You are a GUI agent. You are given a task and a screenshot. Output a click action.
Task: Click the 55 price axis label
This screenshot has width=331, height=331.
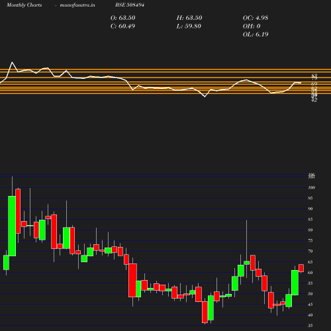(x=310, y=283)
